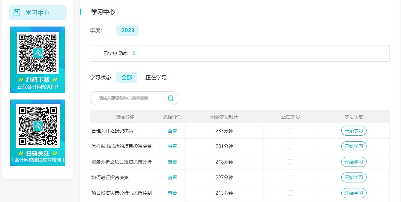Check the 正在学习 box for 怎样做出成功的项目投资决策
Screen dimensions: 401x202
[x=291, y=146]
